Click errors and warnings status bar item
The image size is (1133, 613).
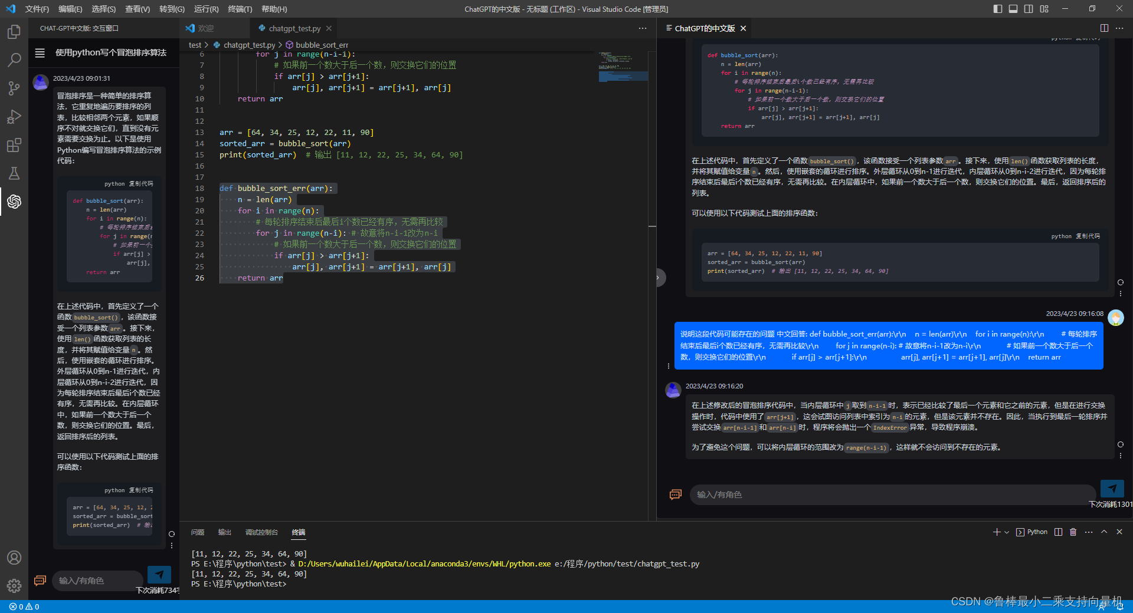point(24,607)
